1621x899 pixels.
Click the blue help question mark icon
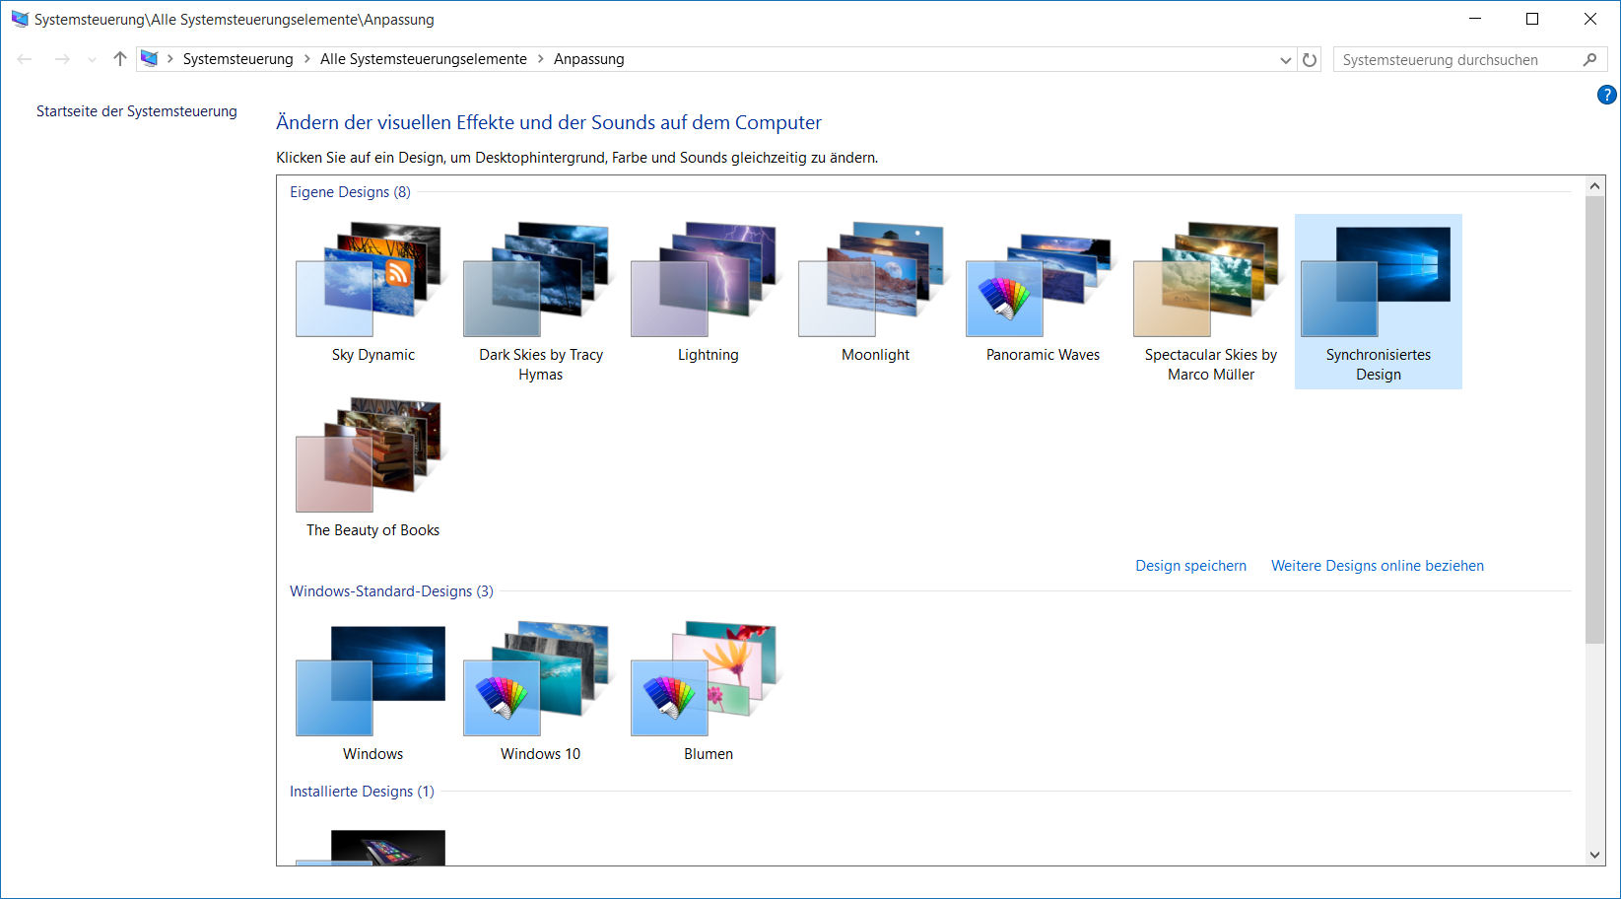coord(1606,95)
